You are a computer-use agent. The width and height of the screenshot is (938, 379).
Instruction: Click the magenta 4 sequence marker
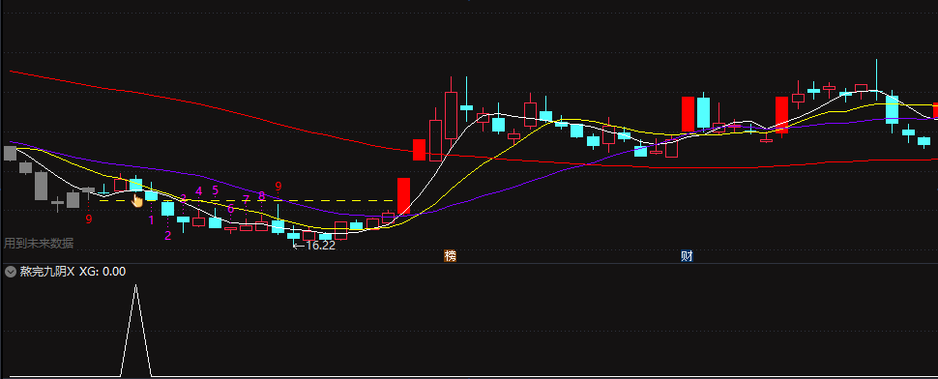(x=199, y=190)
